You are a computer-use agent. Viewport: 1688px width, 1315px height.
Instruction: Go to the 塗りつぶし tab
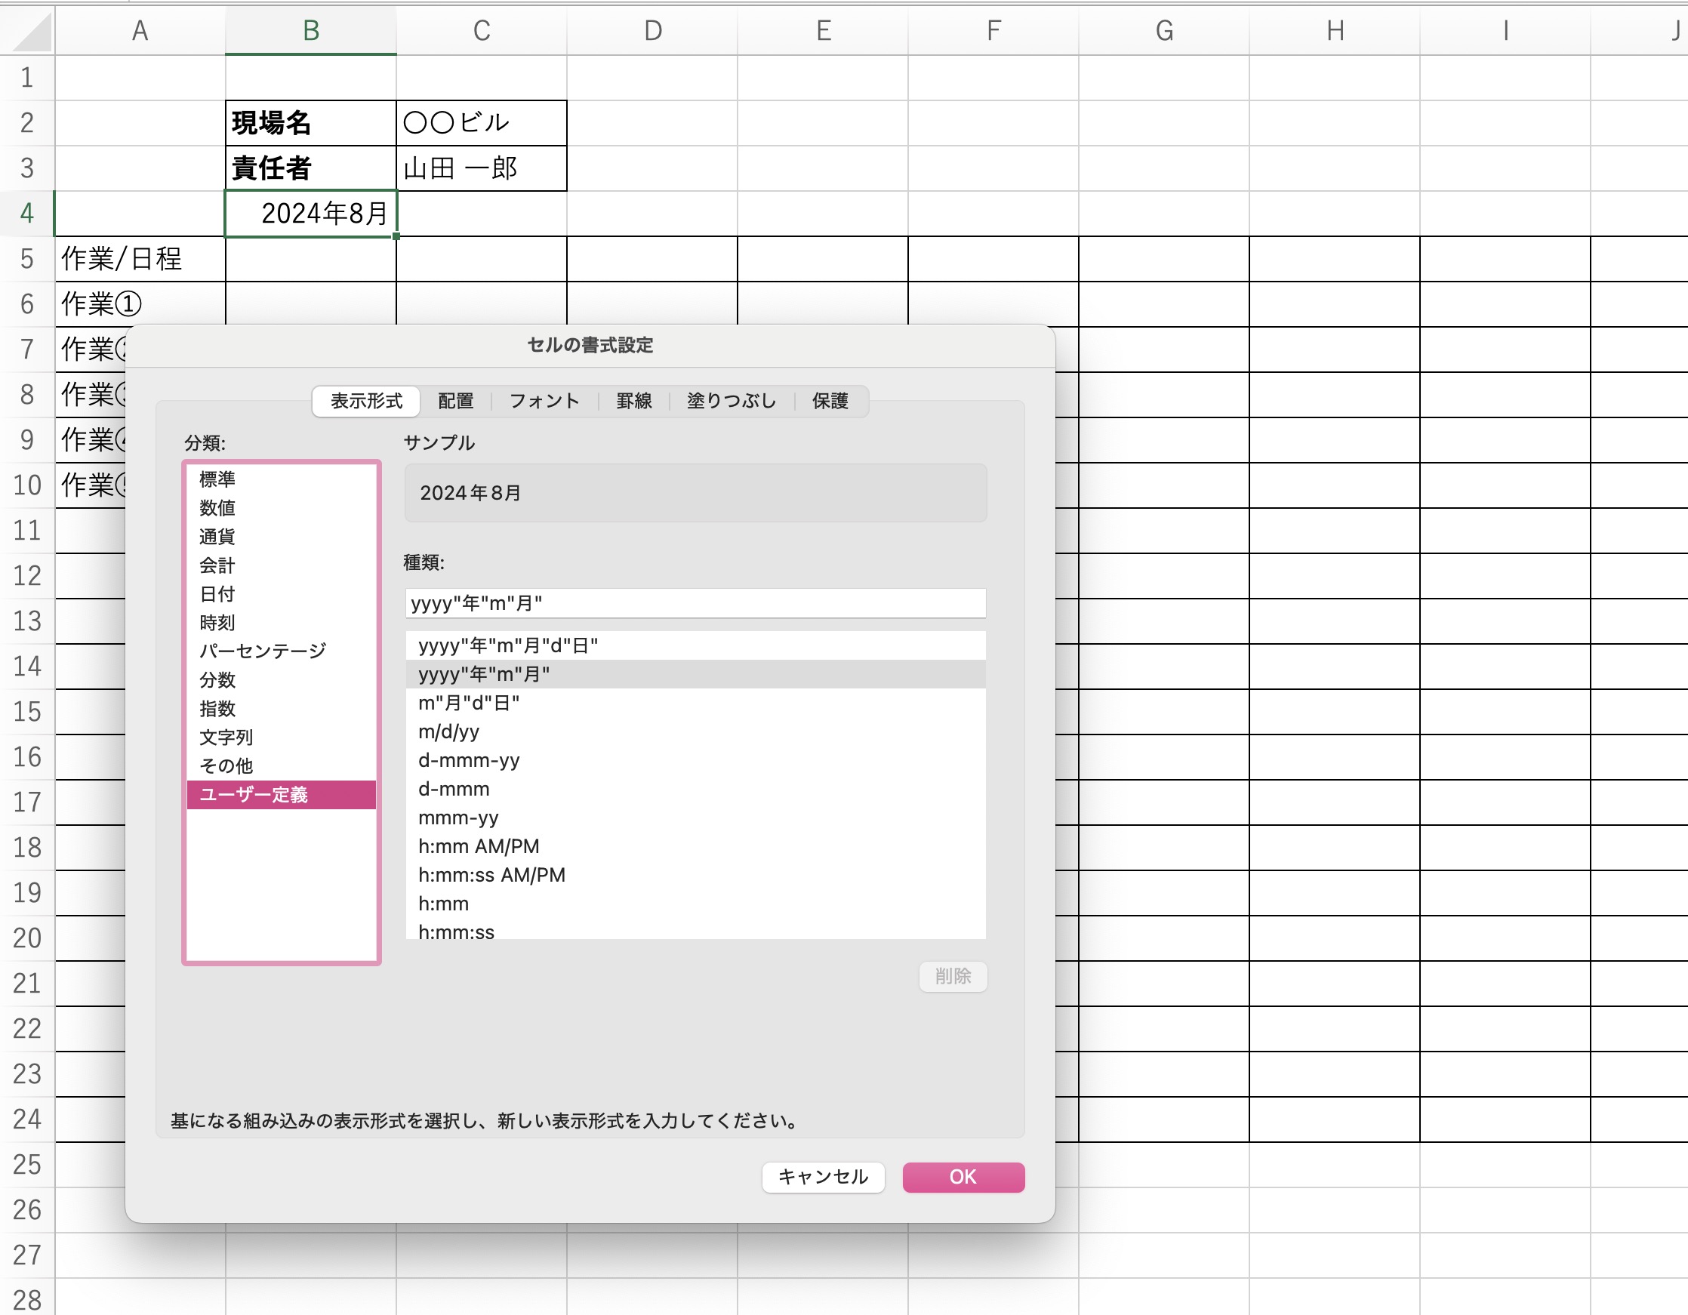(732, 402)
